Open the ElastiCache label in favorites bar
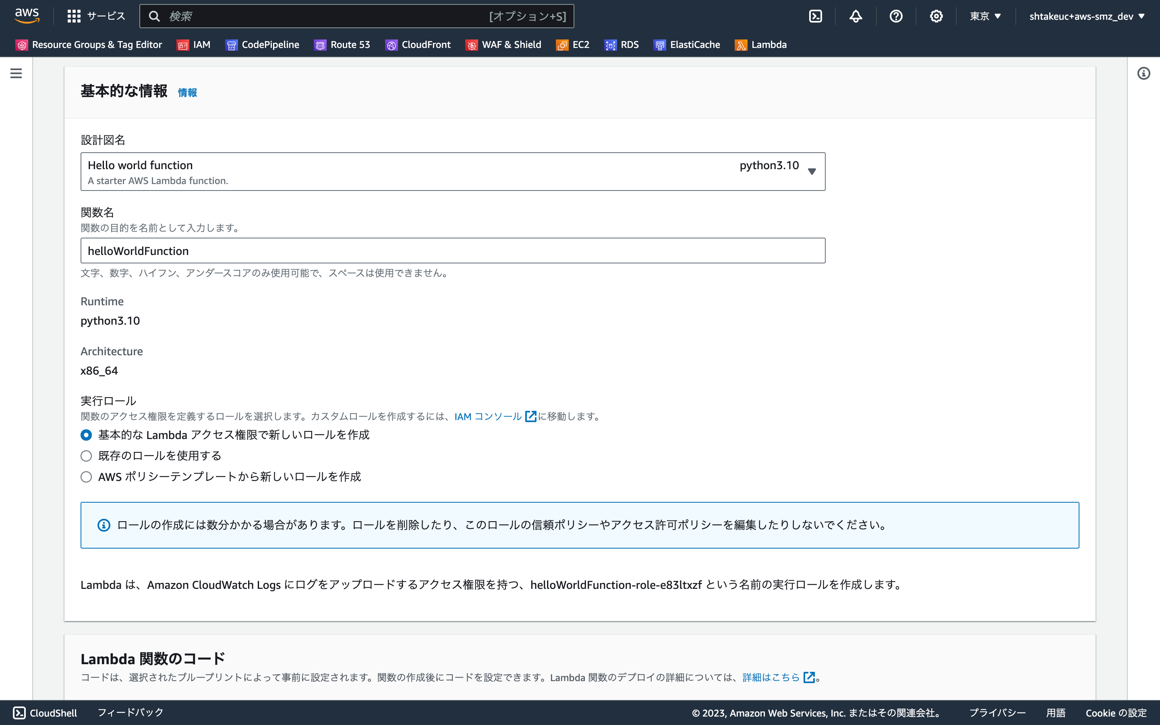The height and width of the screenshot is (725, 1160). point(695,45)
